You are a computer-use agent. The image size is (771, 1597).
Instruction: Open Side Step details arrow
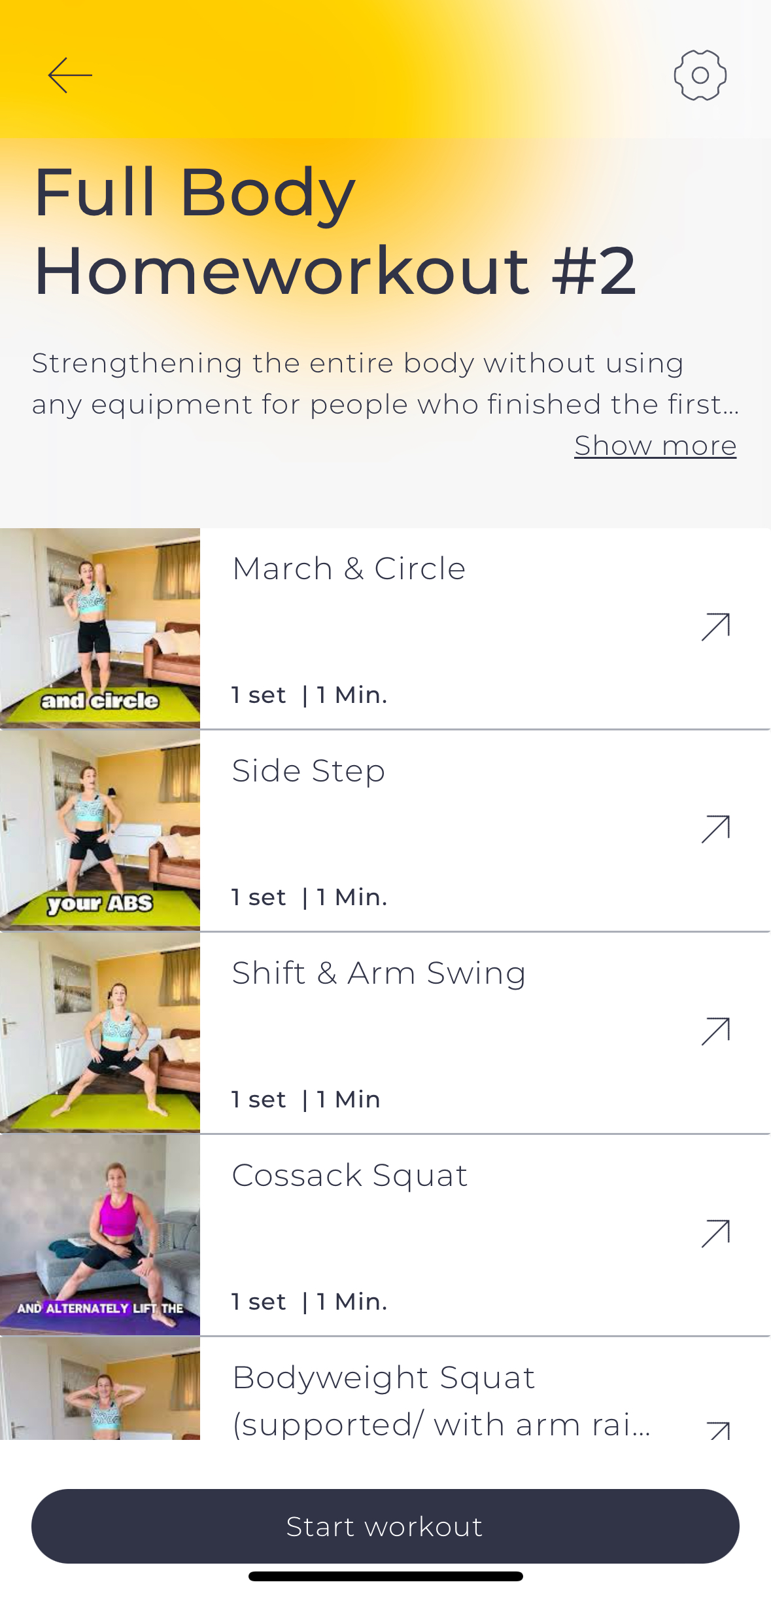pos(715,829)
